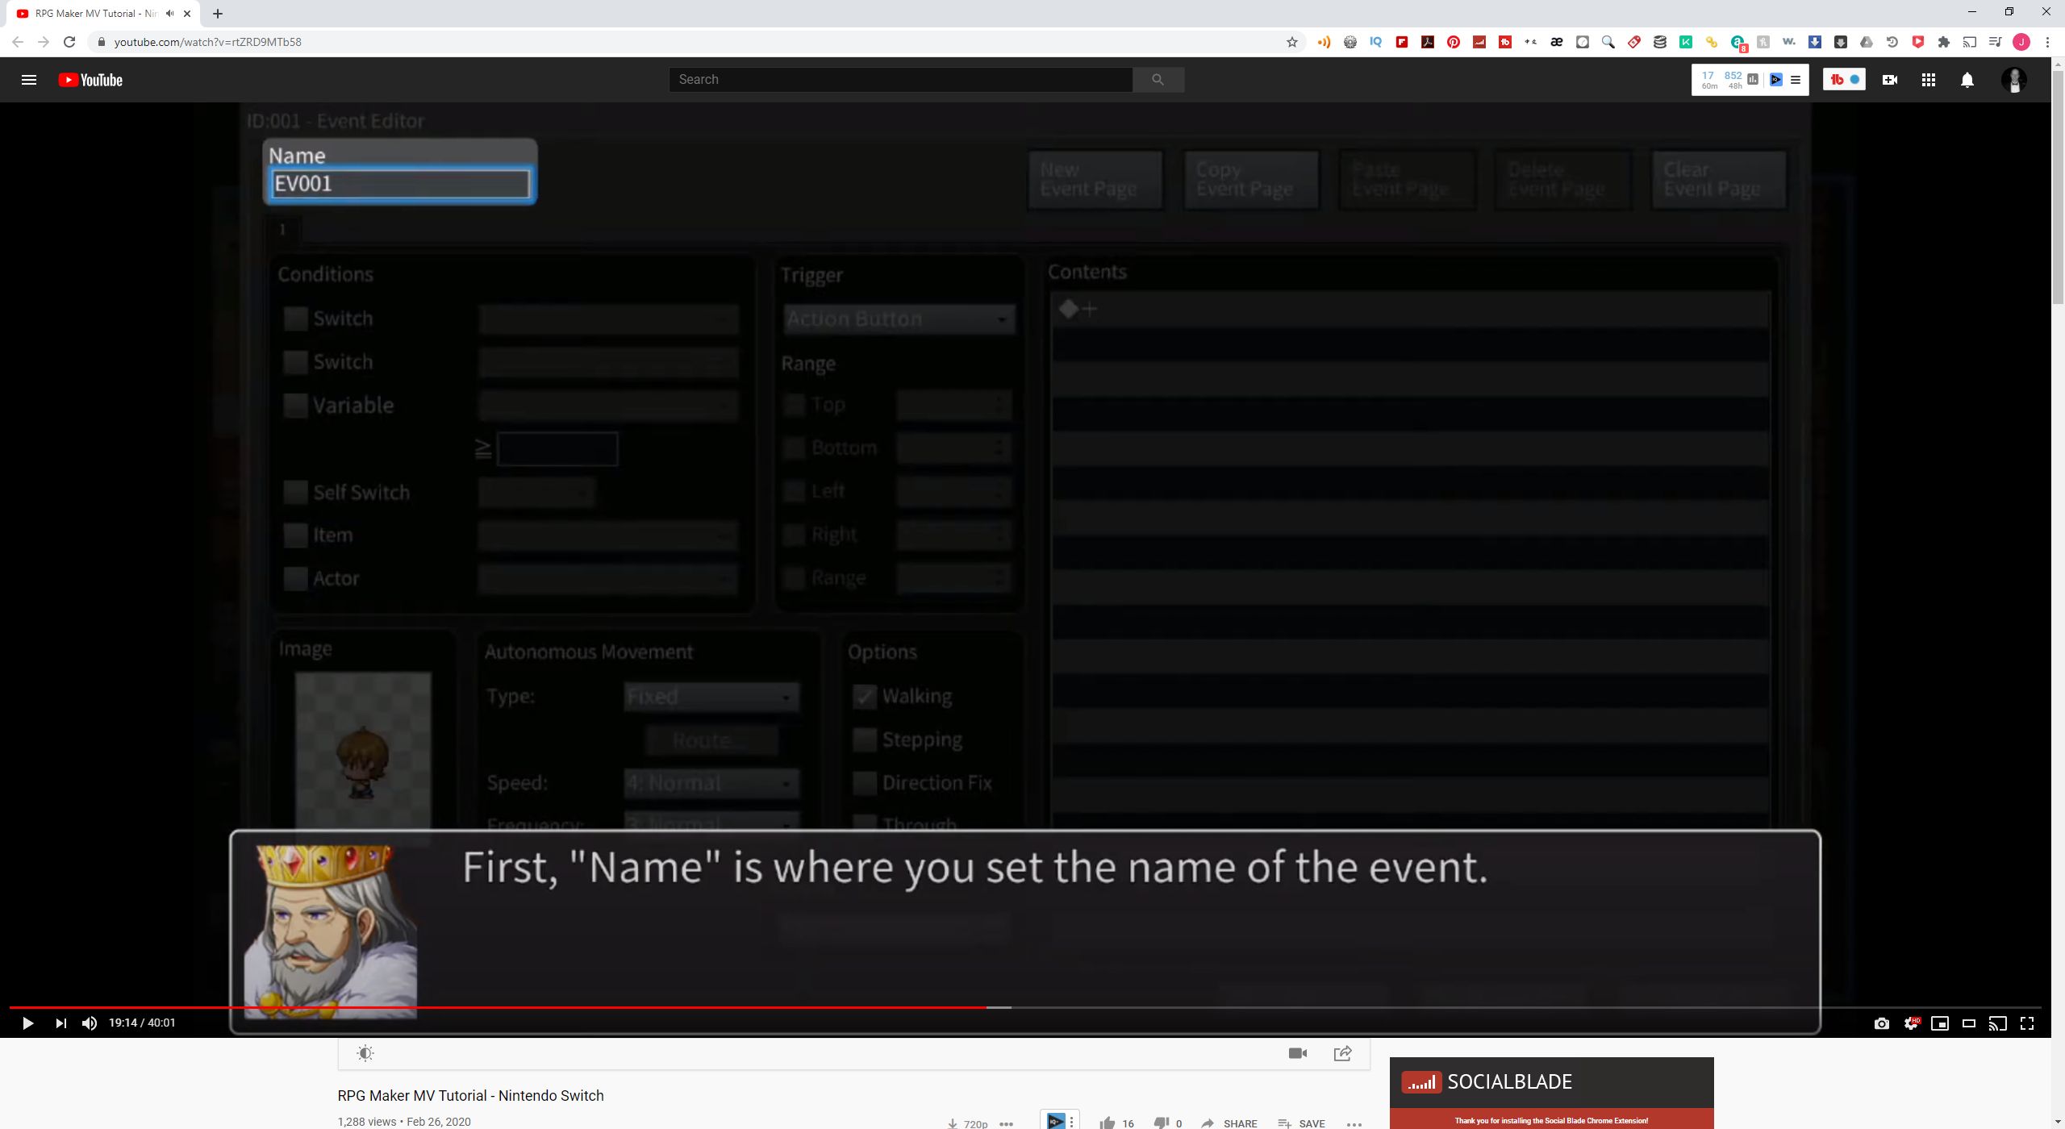Click the blue vidIQ icon in header widget

click(1775, 79)
